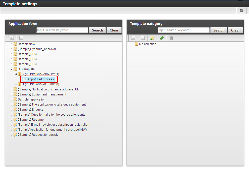
Task: Click folder icon of Sample_application
Action: pos(15,99)
